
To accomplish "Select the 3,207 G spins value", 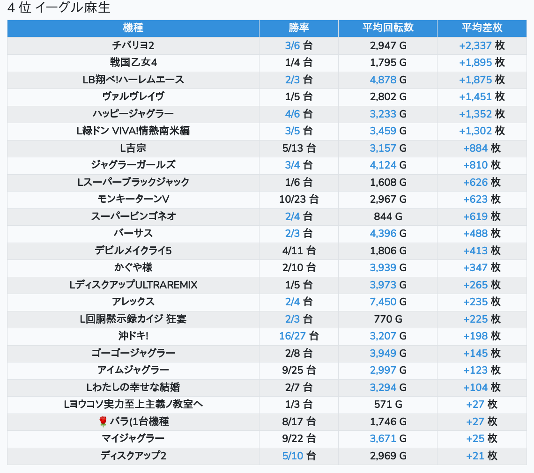I will pos(388,336).
